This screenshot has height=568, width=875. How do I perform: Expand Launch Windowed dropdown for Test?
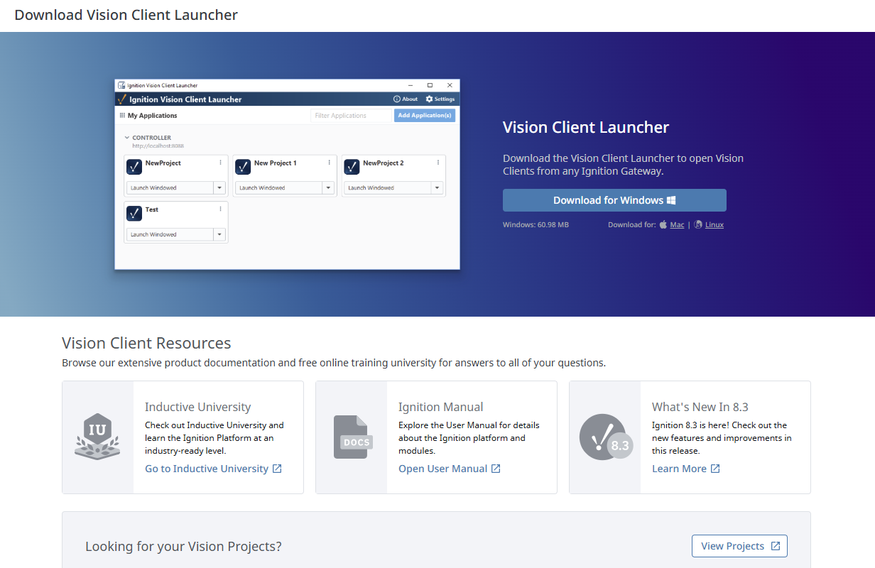(x=219, y=234)
